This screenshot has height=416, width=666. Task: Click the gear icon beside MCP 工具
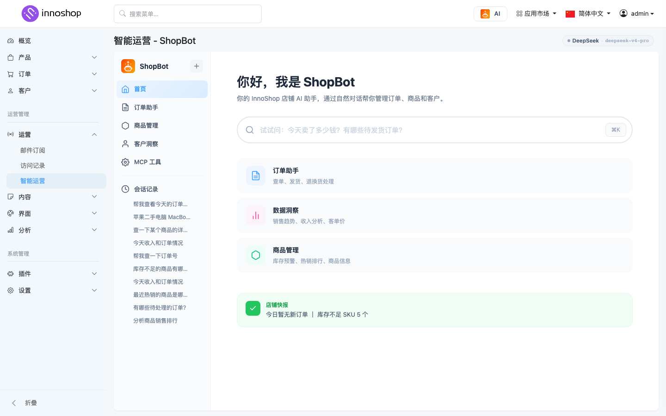click(x=125, y=162)
